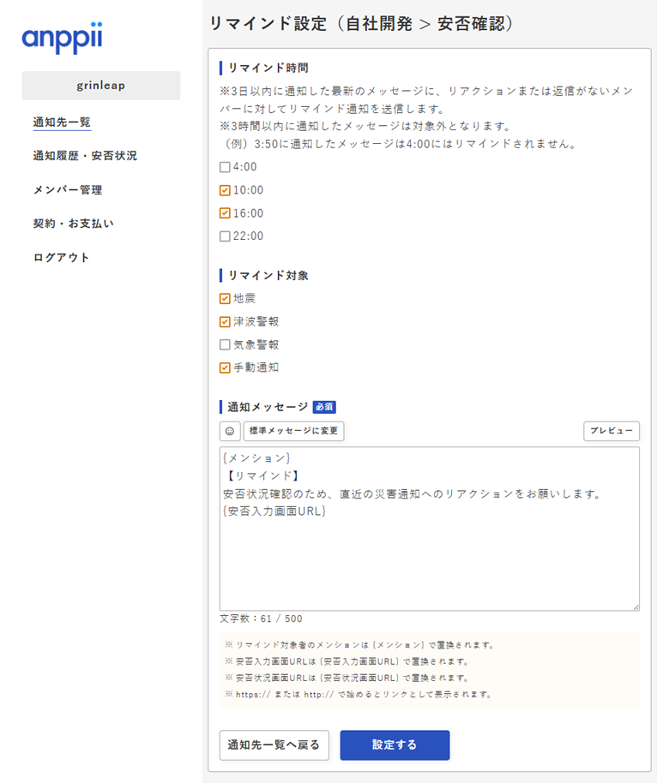Click the プレビュー button
This screenshot has height=783, width=657.
(x=611, y=431)
